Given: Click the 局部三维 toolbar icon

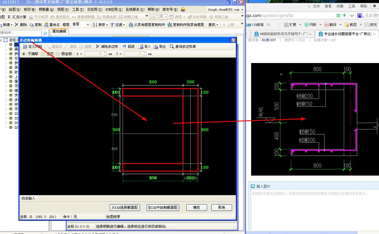Looking at the screenshot, I should [211, 17].
